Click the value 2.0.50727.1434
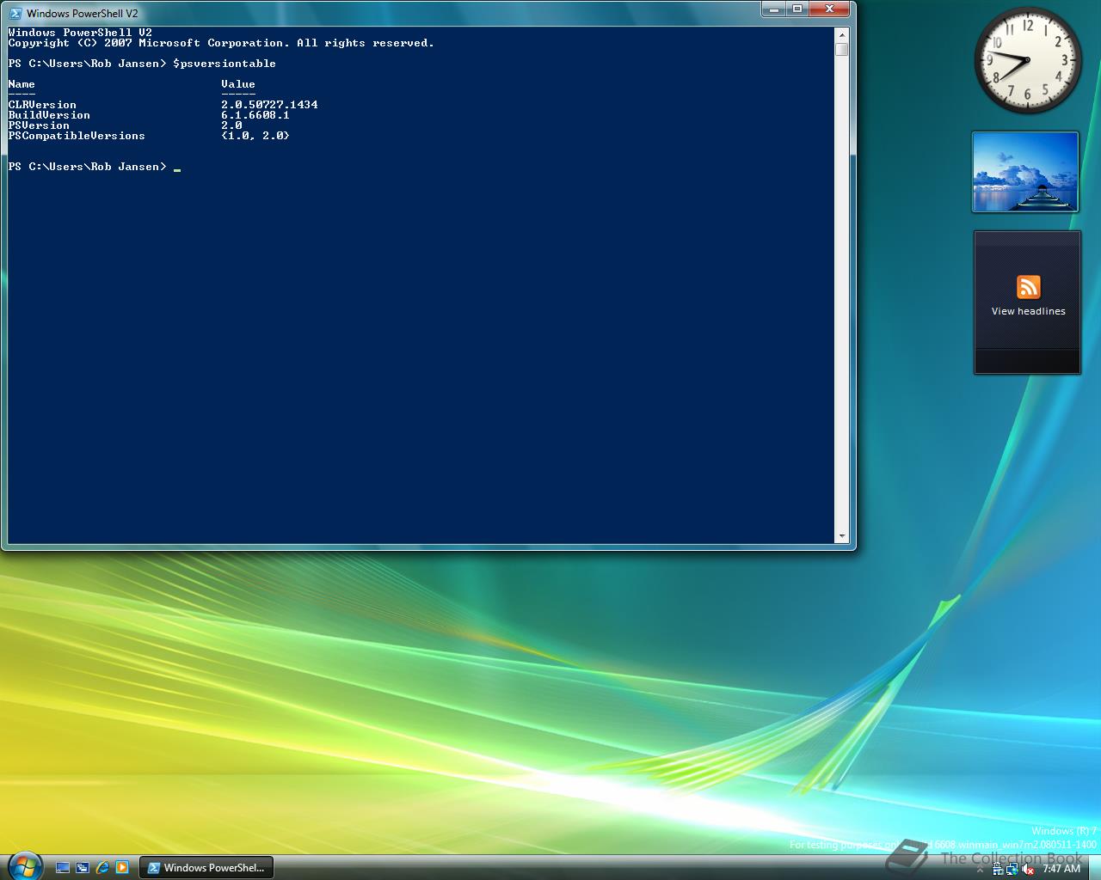 coord(269,105)
